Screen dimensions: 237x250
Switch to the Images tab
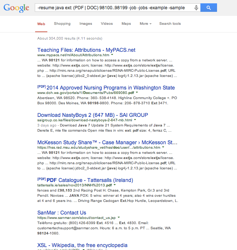point(86,24)
